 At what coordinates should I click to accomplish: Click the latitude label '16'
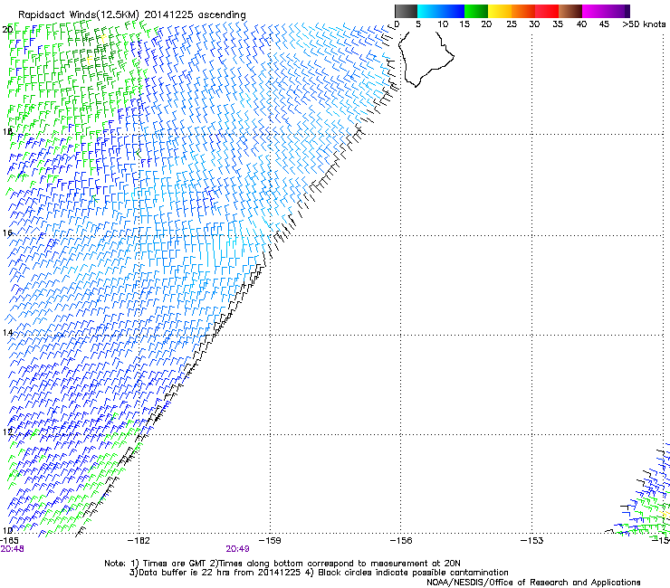(7, 232)
